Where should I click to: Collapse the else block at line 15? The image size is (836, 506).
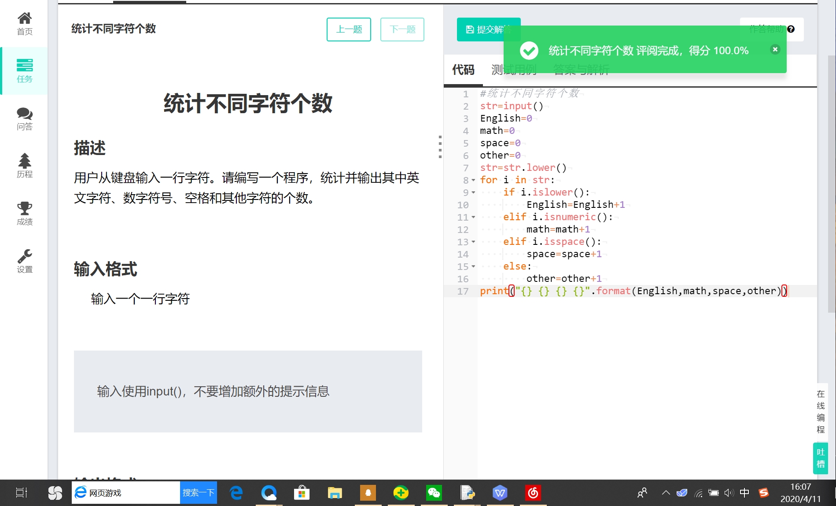coord(473,266)
